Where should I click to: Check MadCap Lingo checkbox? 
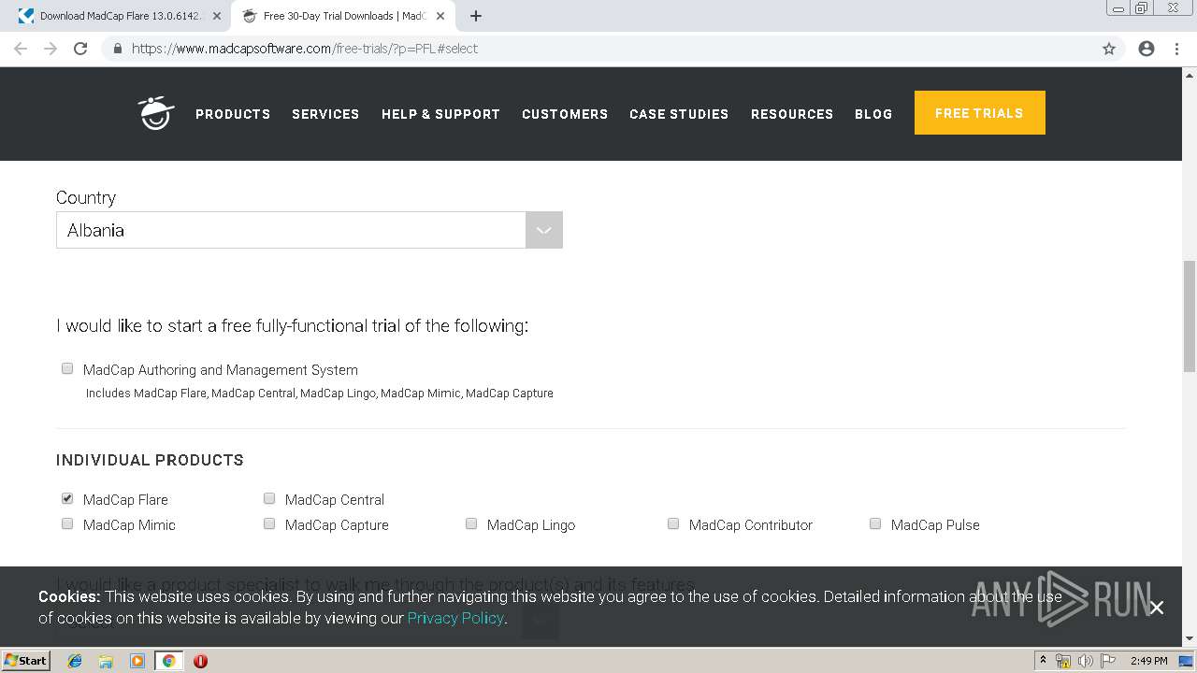tap(471, 523)
